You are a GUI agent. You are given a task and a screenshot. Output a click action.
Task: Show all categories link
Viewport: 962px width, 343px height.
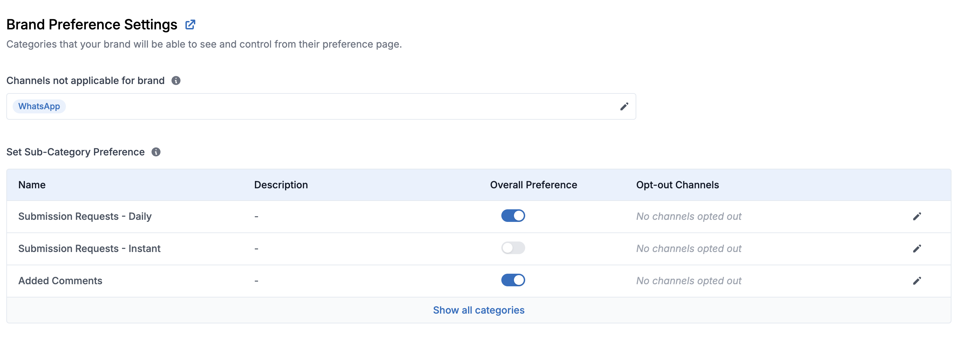479,310
